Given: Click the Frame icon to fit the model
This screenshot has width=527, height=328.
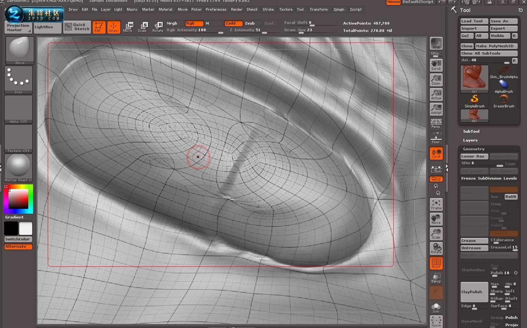Looking at the screenshot, I should (x=436, y=204).
